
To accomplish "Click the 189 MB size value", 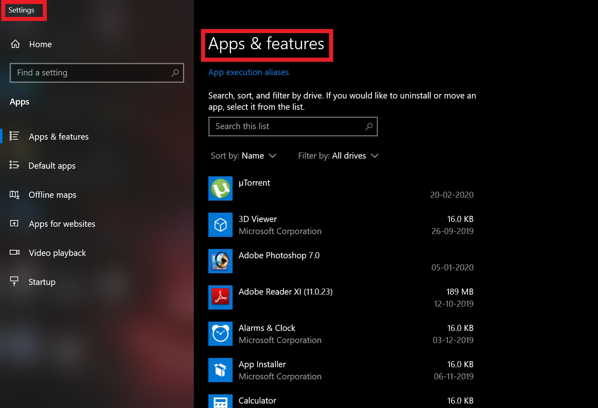I will tap(460, 291).
